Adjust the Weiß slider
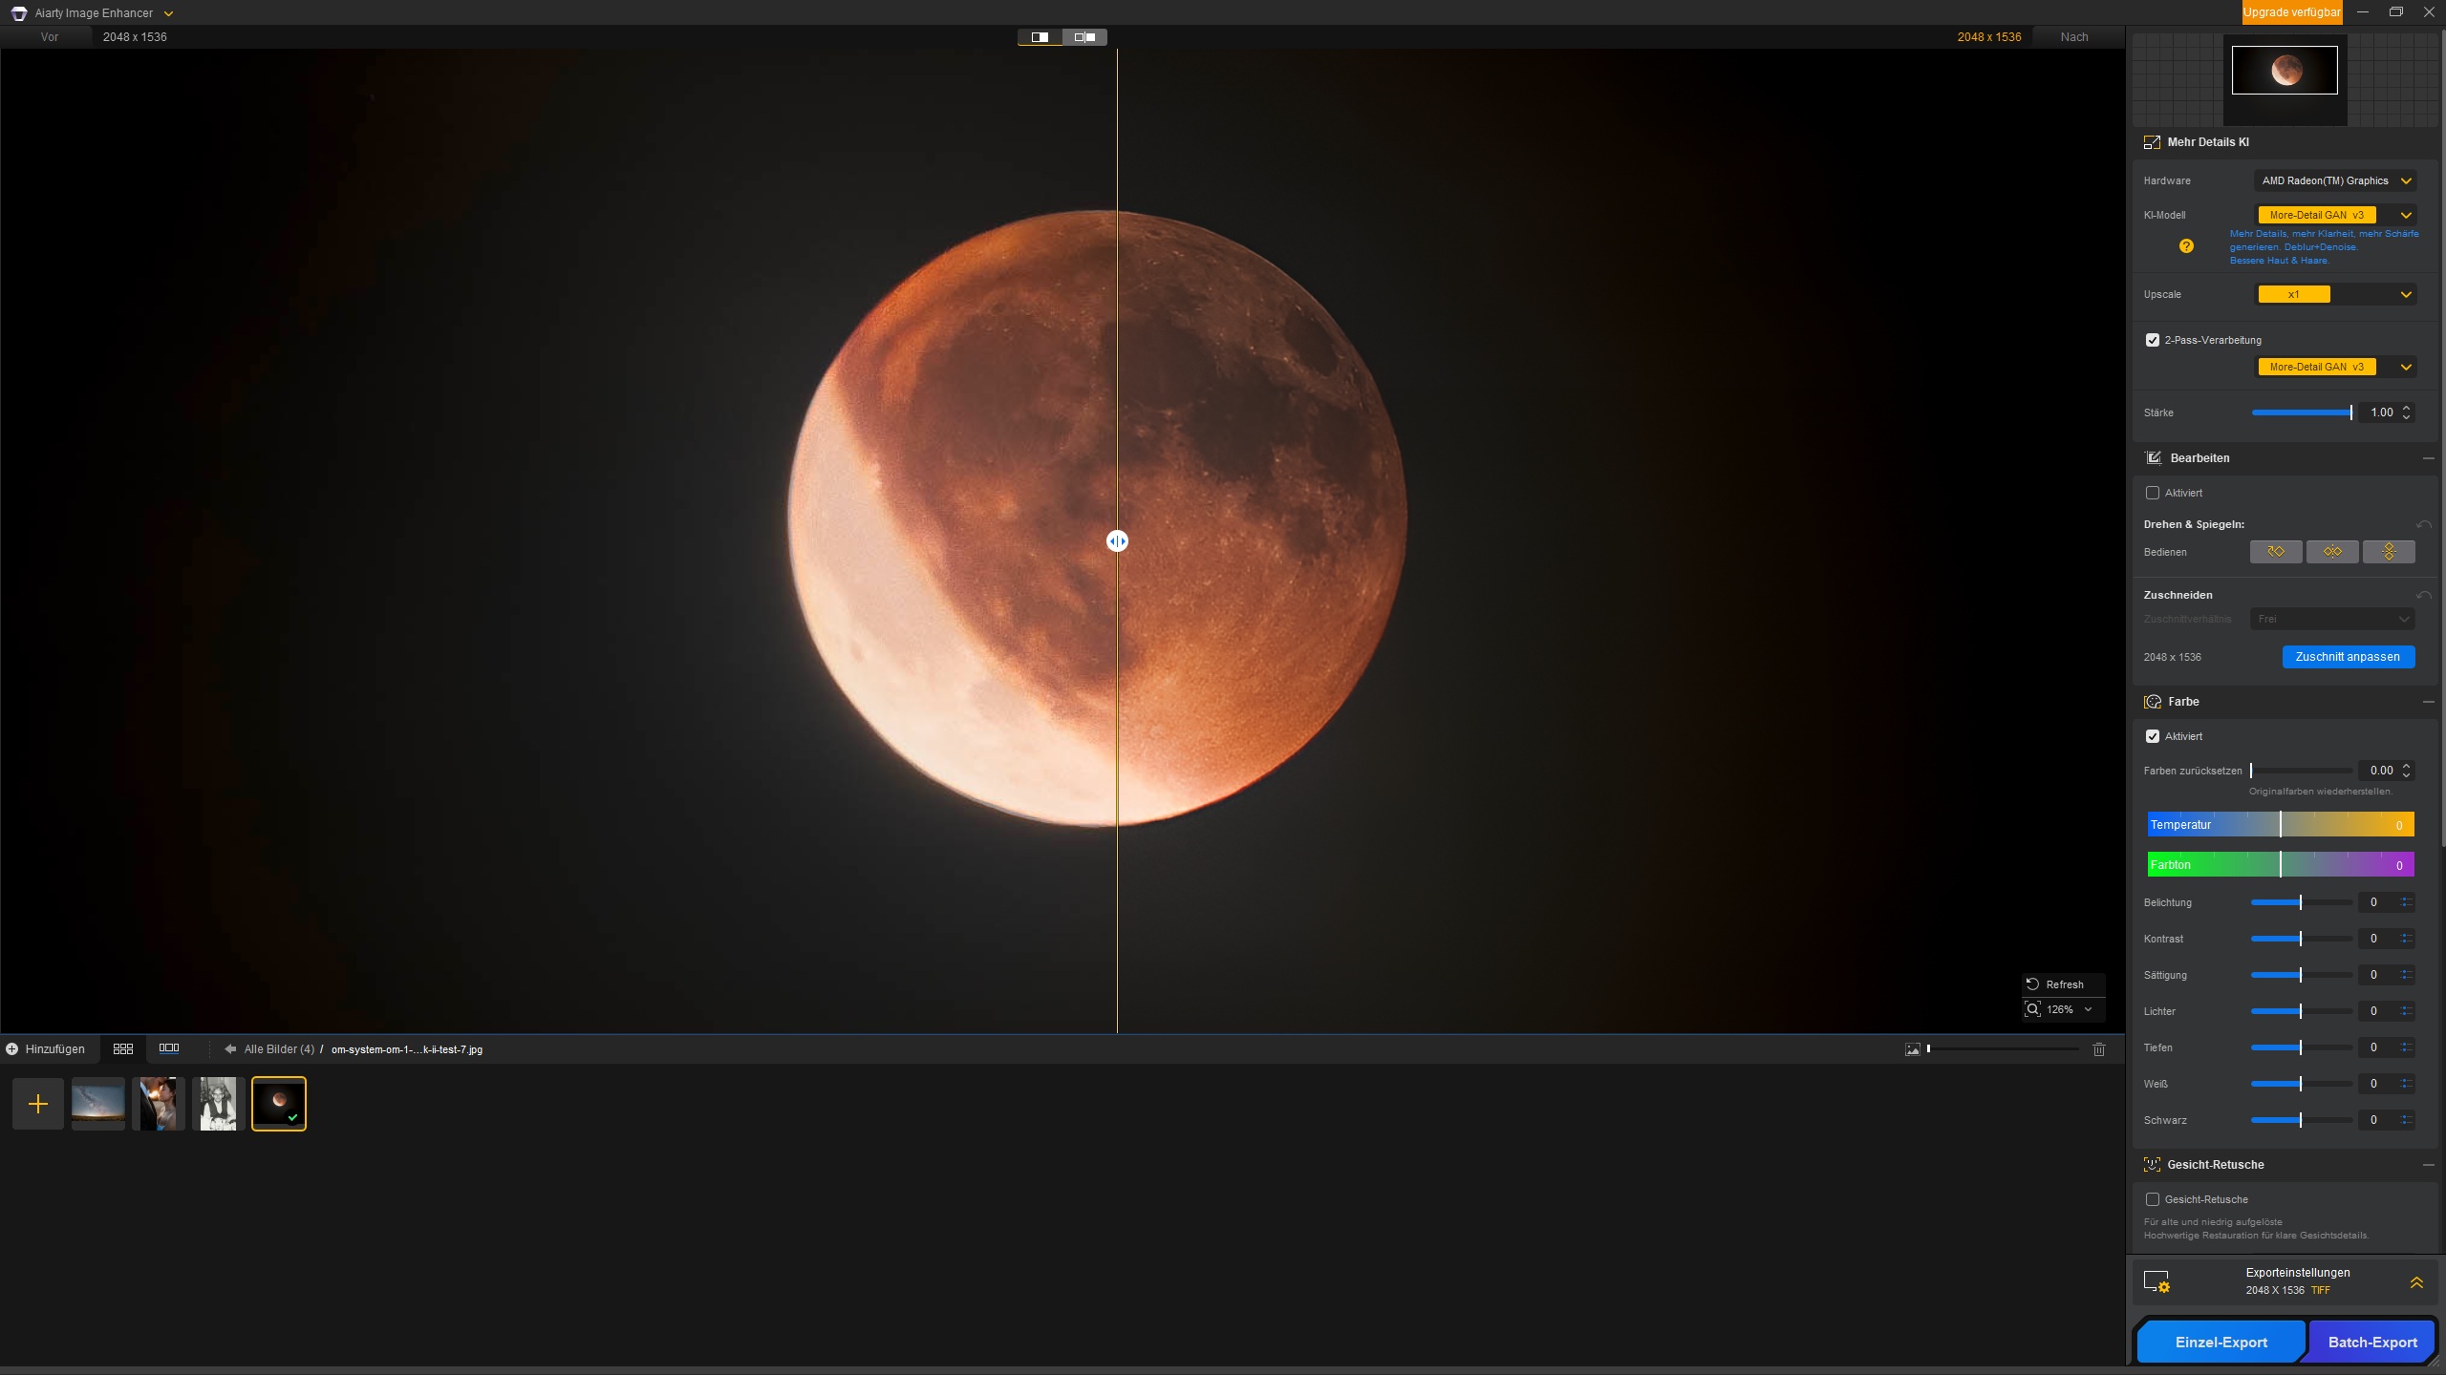The image size is (2446, 1375). click(2302, 1084)
